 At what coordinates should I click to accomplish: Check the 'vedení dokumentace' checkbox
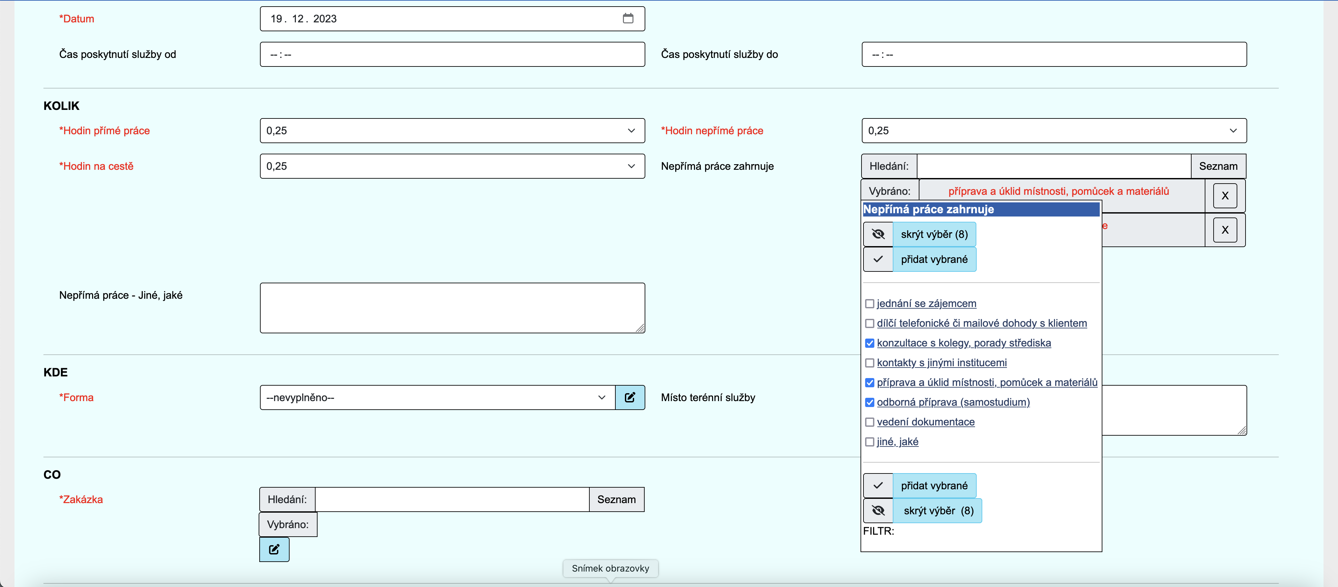[869, 422]
